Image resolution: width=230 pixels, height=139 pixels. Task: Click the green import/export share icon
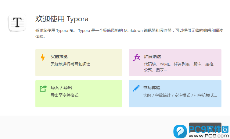pyautogui.click(x=43, y=89)
